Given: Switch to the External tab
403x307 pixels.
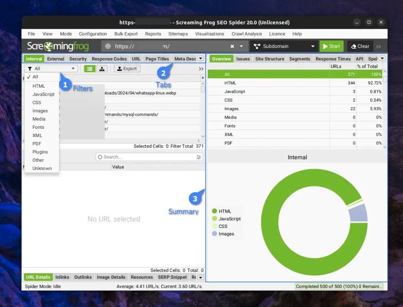Looking at the screenshot, I should (55, 59).
